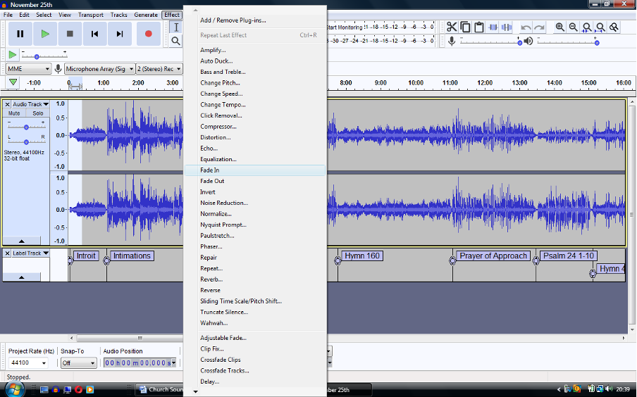637x397 pixels.
Task: Open the Microphone Array device dropdown
Action: pos(99,69)
